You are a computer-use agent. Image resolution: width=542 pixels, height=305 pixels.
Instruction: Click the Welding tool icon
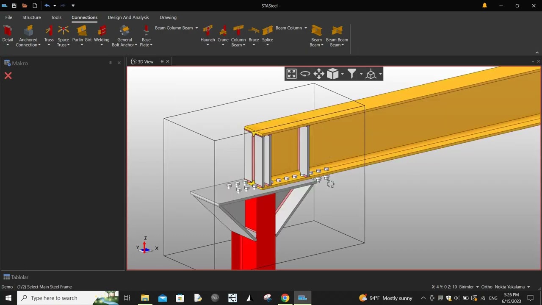tap(102, 30)
